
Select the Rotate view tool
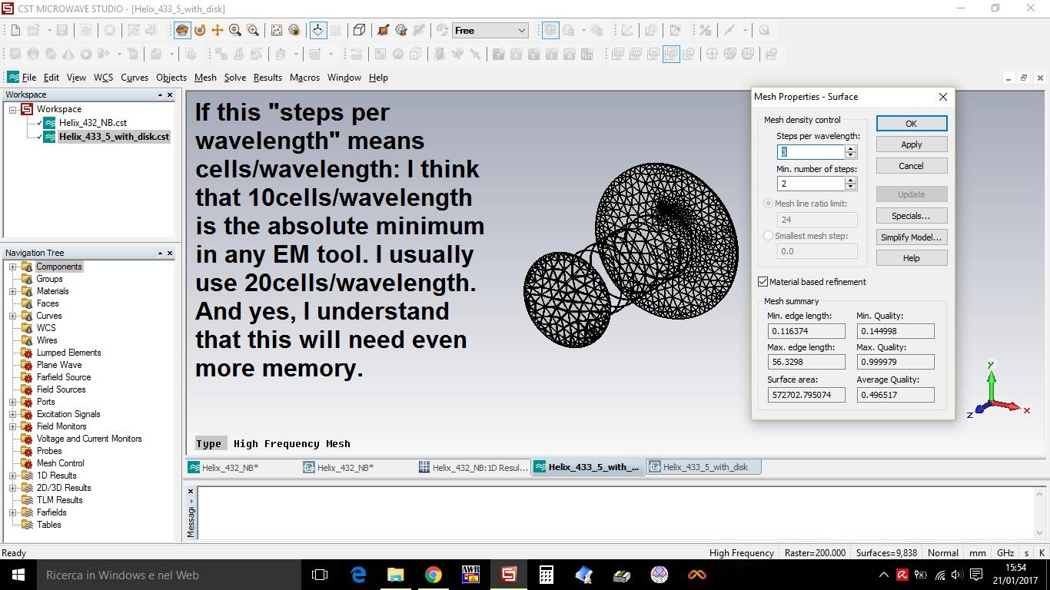[181, 31]
